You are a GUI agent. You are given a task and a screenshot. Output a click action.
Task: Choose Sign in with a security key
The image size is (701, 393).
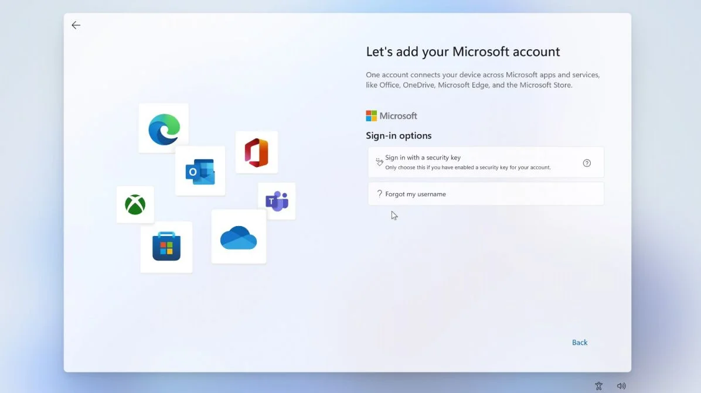pyautogui.click(x=485, y=162)
